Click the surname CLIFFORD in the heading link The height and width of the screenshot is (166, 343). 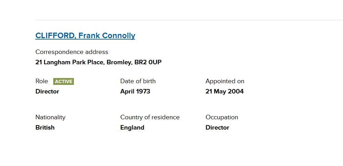(55, 36)
